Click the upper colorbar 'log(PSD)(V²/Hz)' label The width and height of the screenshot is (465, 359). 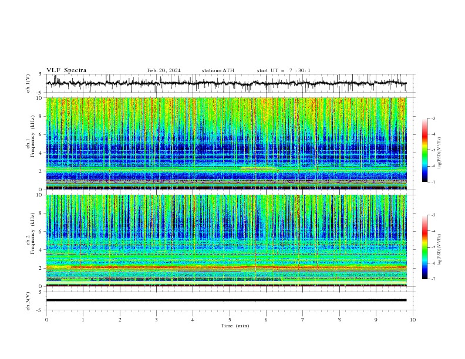point(439,153)
